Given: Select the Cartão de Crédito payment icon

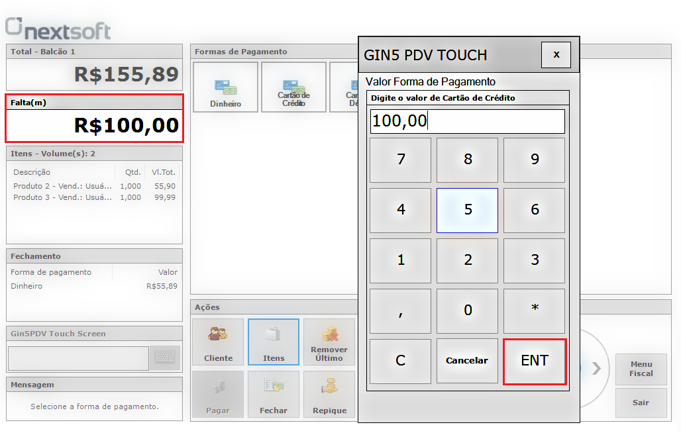Looking at the screenshot, I should (x=293, y=86).
